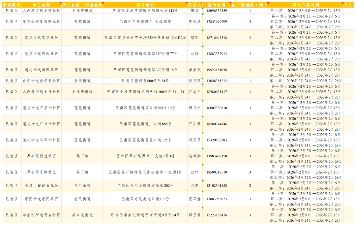Image resolution: width=356 pixels, height=225 pixels.
Task: Select the cell 龙洲湾街道龙滨社区
Action: pyautogui.click(x=41, y=11)
